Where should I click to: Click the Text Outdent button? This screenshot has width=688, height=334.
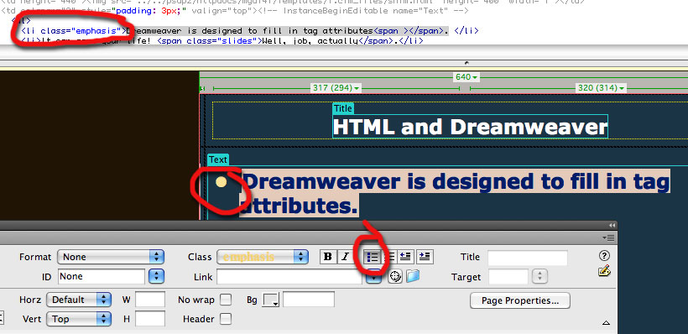pyautogui.click(x=406, y=256)
